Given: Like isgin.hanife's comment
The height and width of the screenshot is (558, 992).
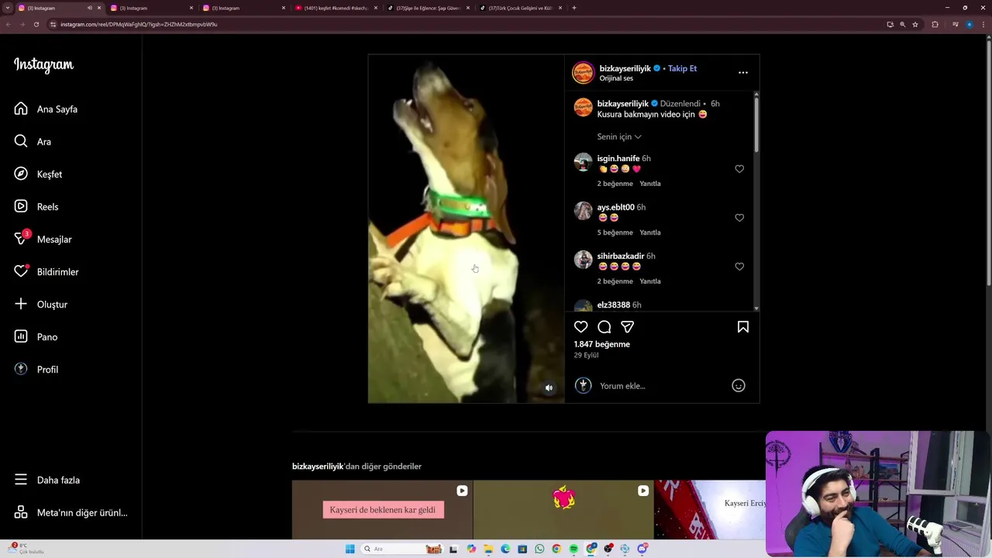Looking at the screenshot, I should [x=739, y=169].
